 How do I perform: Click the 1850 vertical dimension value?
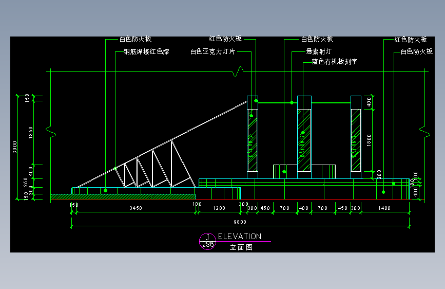31,133
